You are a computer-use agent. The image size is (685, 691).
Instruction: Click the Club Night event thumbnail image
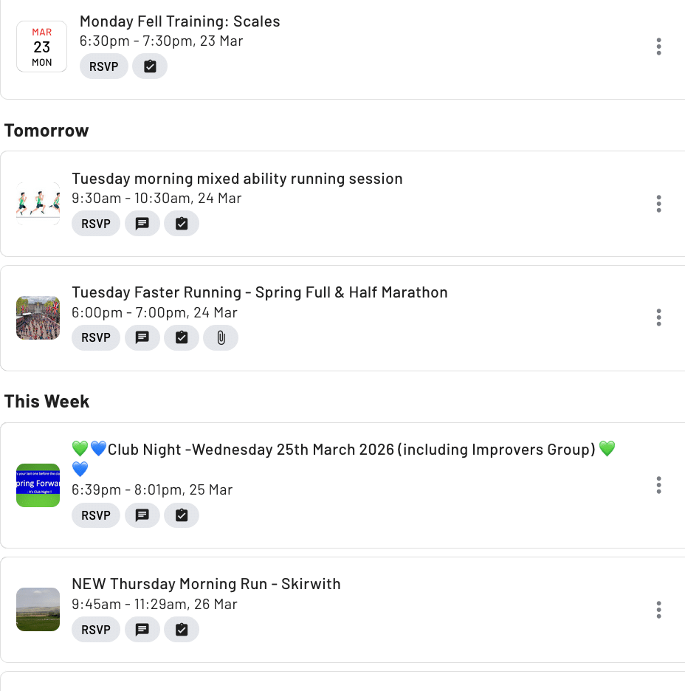(x=38, y=485)
